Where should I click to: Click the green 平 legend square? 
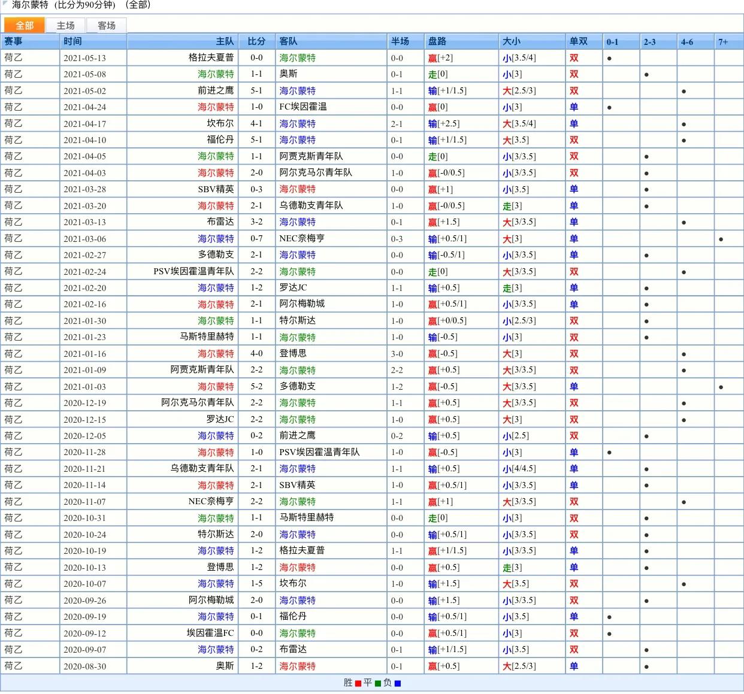[378, 683]
